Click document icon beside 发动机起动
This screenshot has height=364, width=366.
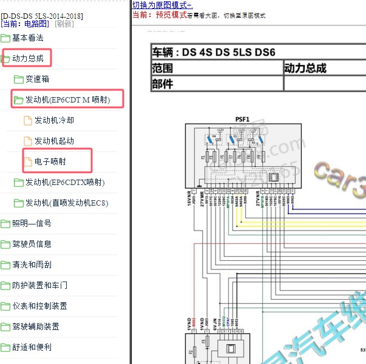pos(28,141)
